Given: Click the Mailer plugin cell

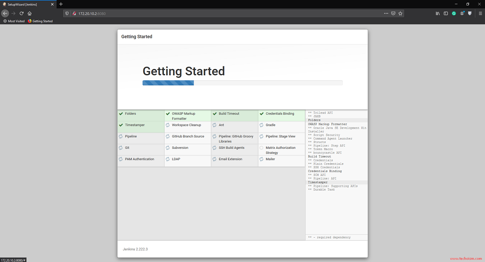Looking at the screenshot, I should (x=282, y=161).
